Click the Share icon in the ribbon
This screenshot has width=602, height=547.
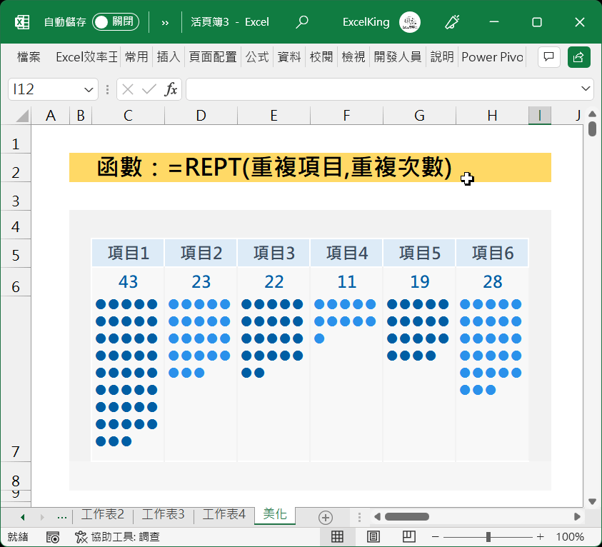[578, 57]
